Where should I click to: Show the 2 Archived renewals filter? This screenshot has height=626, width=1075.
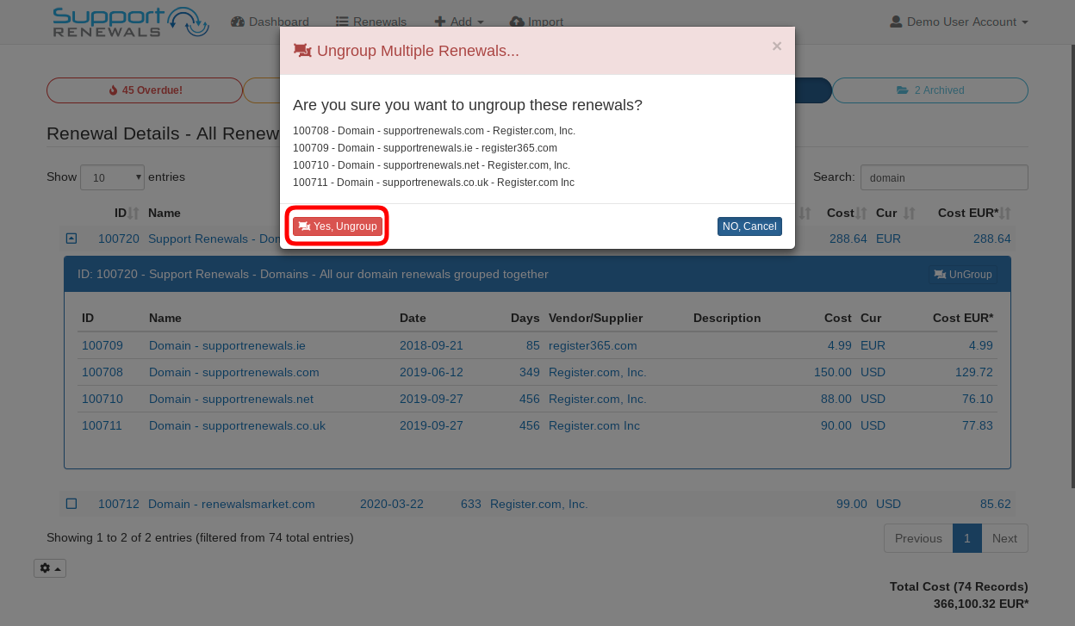(x=930, y=90)
